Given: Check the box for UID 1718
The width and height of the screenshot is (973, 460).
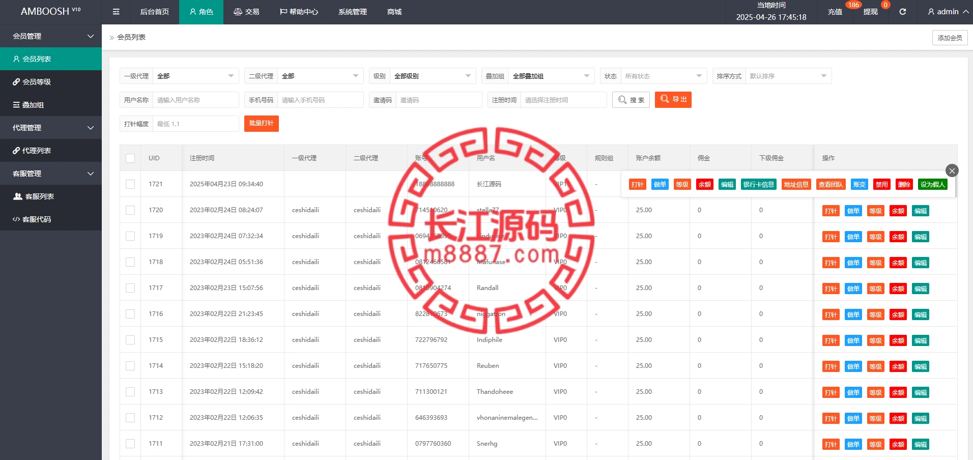Looking at the screenshot, I should tap(130, 262).
